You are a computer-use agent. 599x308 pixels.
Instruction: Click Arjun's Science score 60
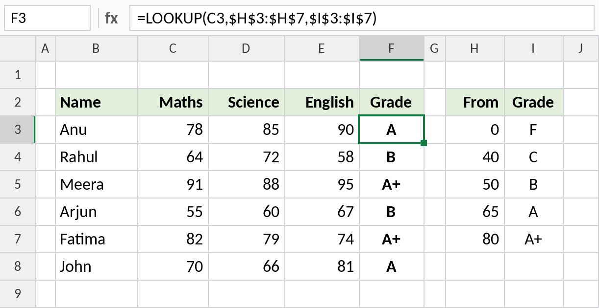click(247, 212)
